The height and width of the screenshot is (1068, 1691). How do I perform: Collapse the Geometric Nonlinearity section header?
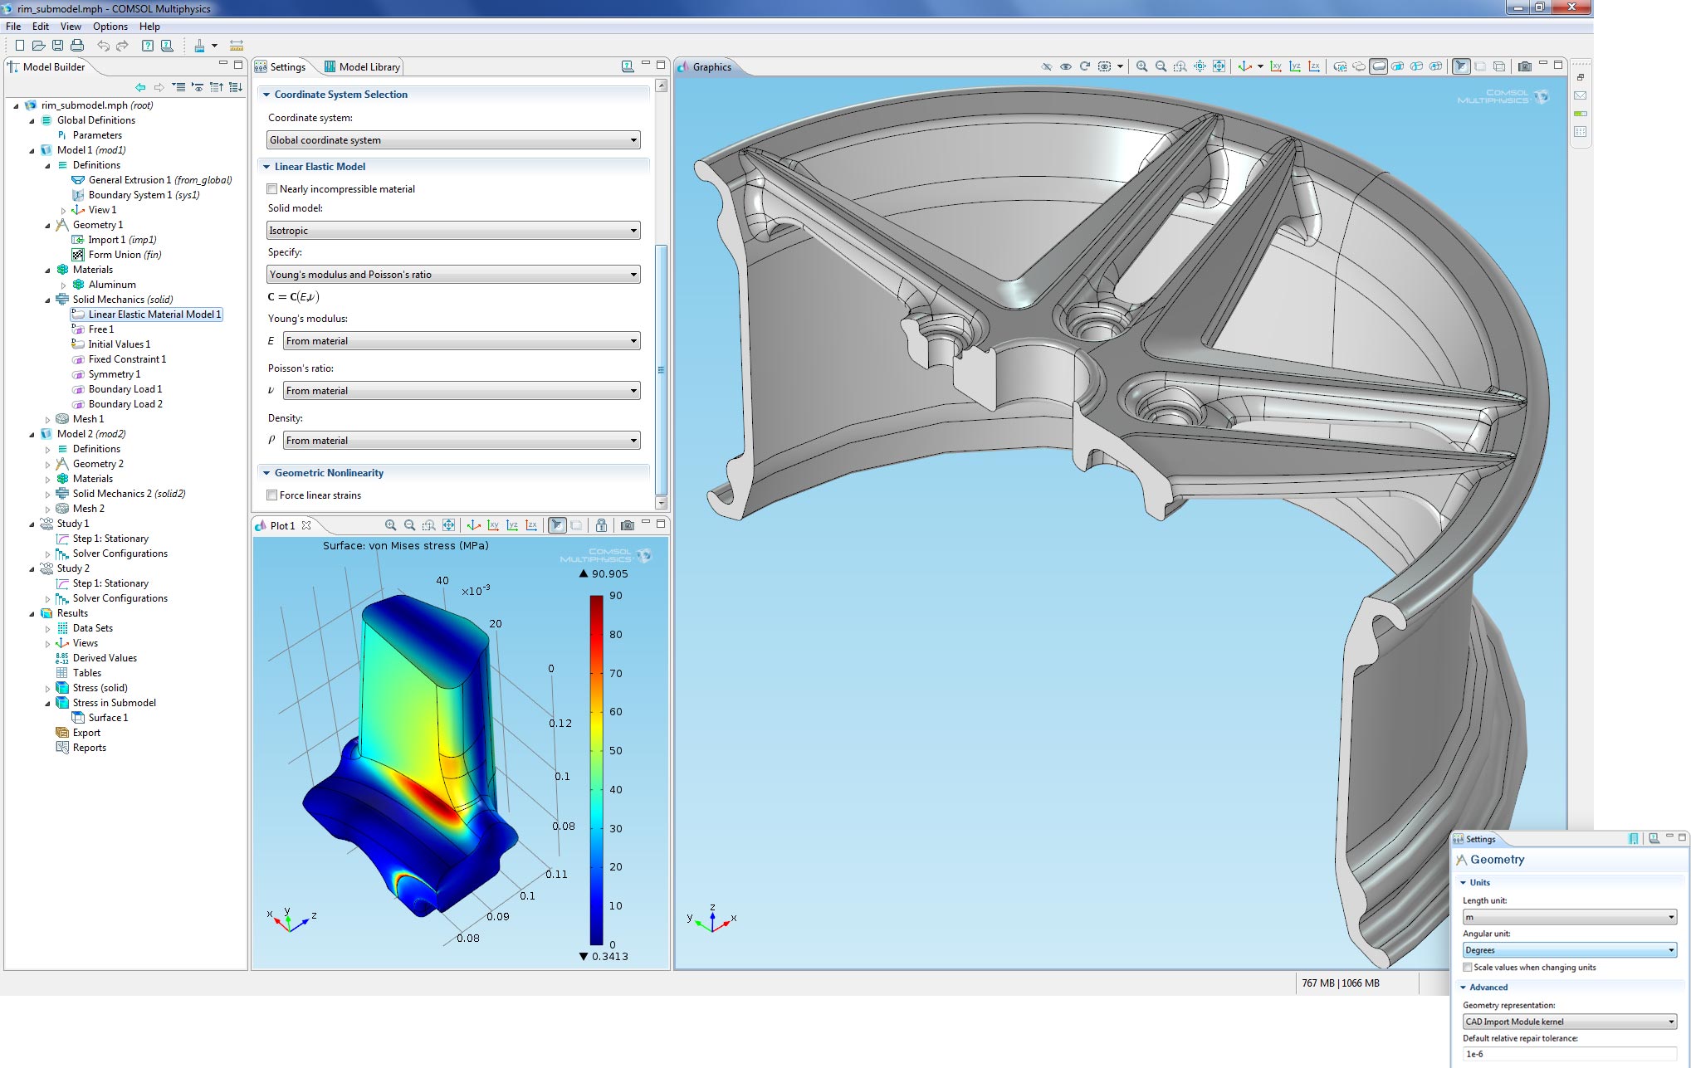[329, 473]
